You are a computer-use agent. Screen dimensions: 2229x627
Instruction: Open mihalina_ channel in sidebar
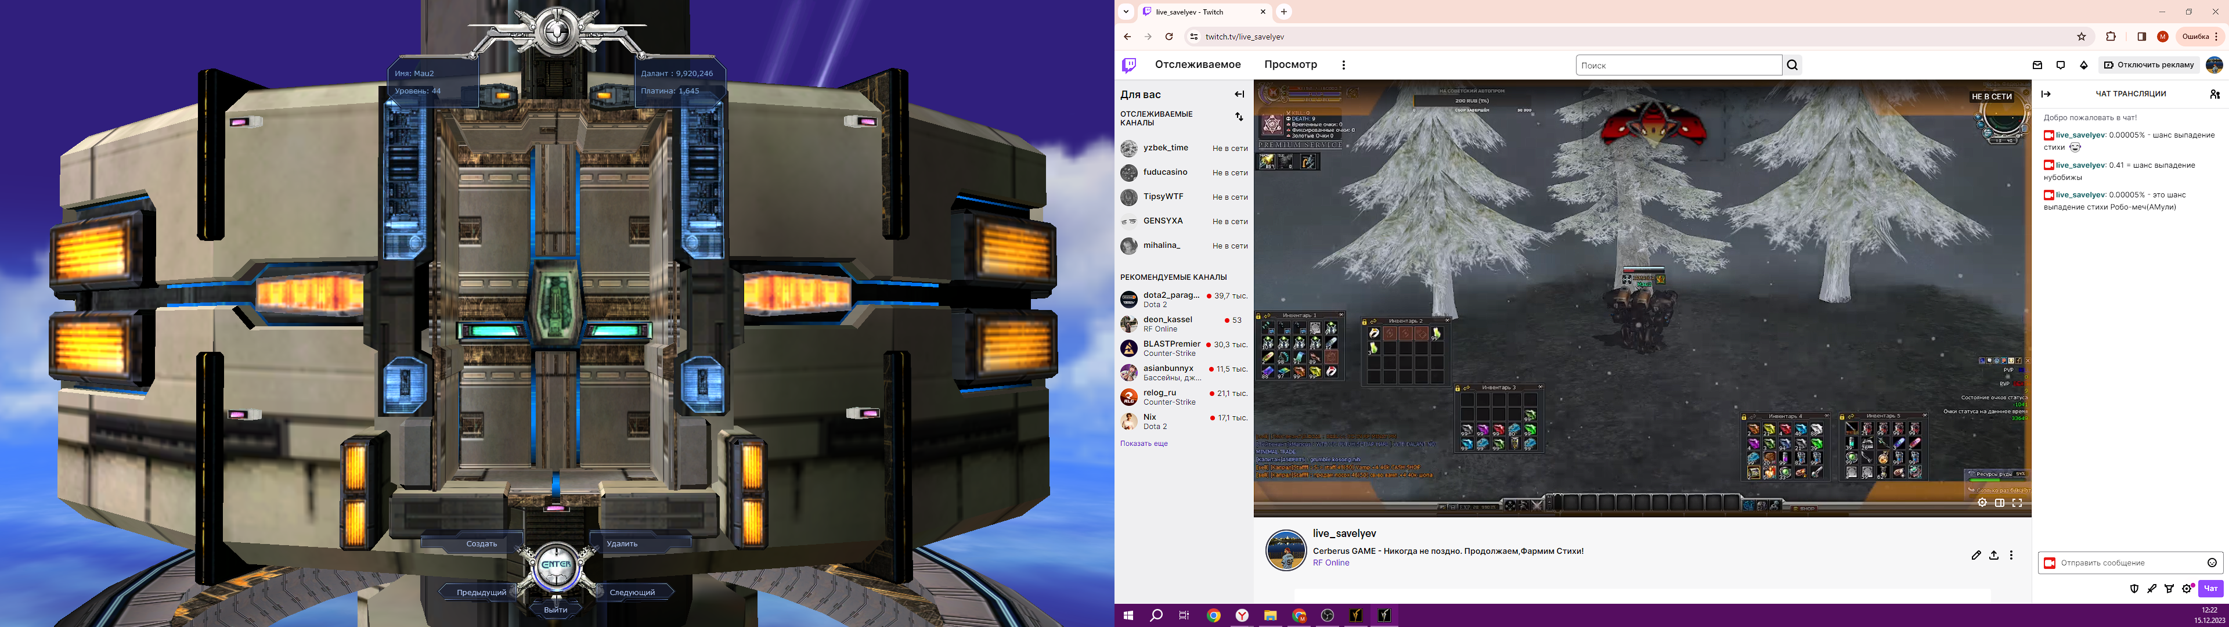1184,246
